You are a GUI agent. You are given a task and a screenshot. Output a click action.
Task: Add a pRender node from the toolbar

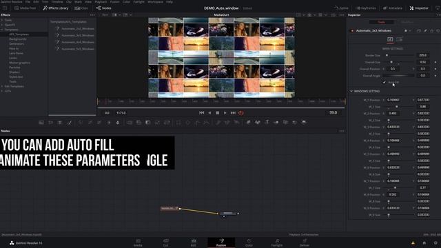[x=236, y=123]
